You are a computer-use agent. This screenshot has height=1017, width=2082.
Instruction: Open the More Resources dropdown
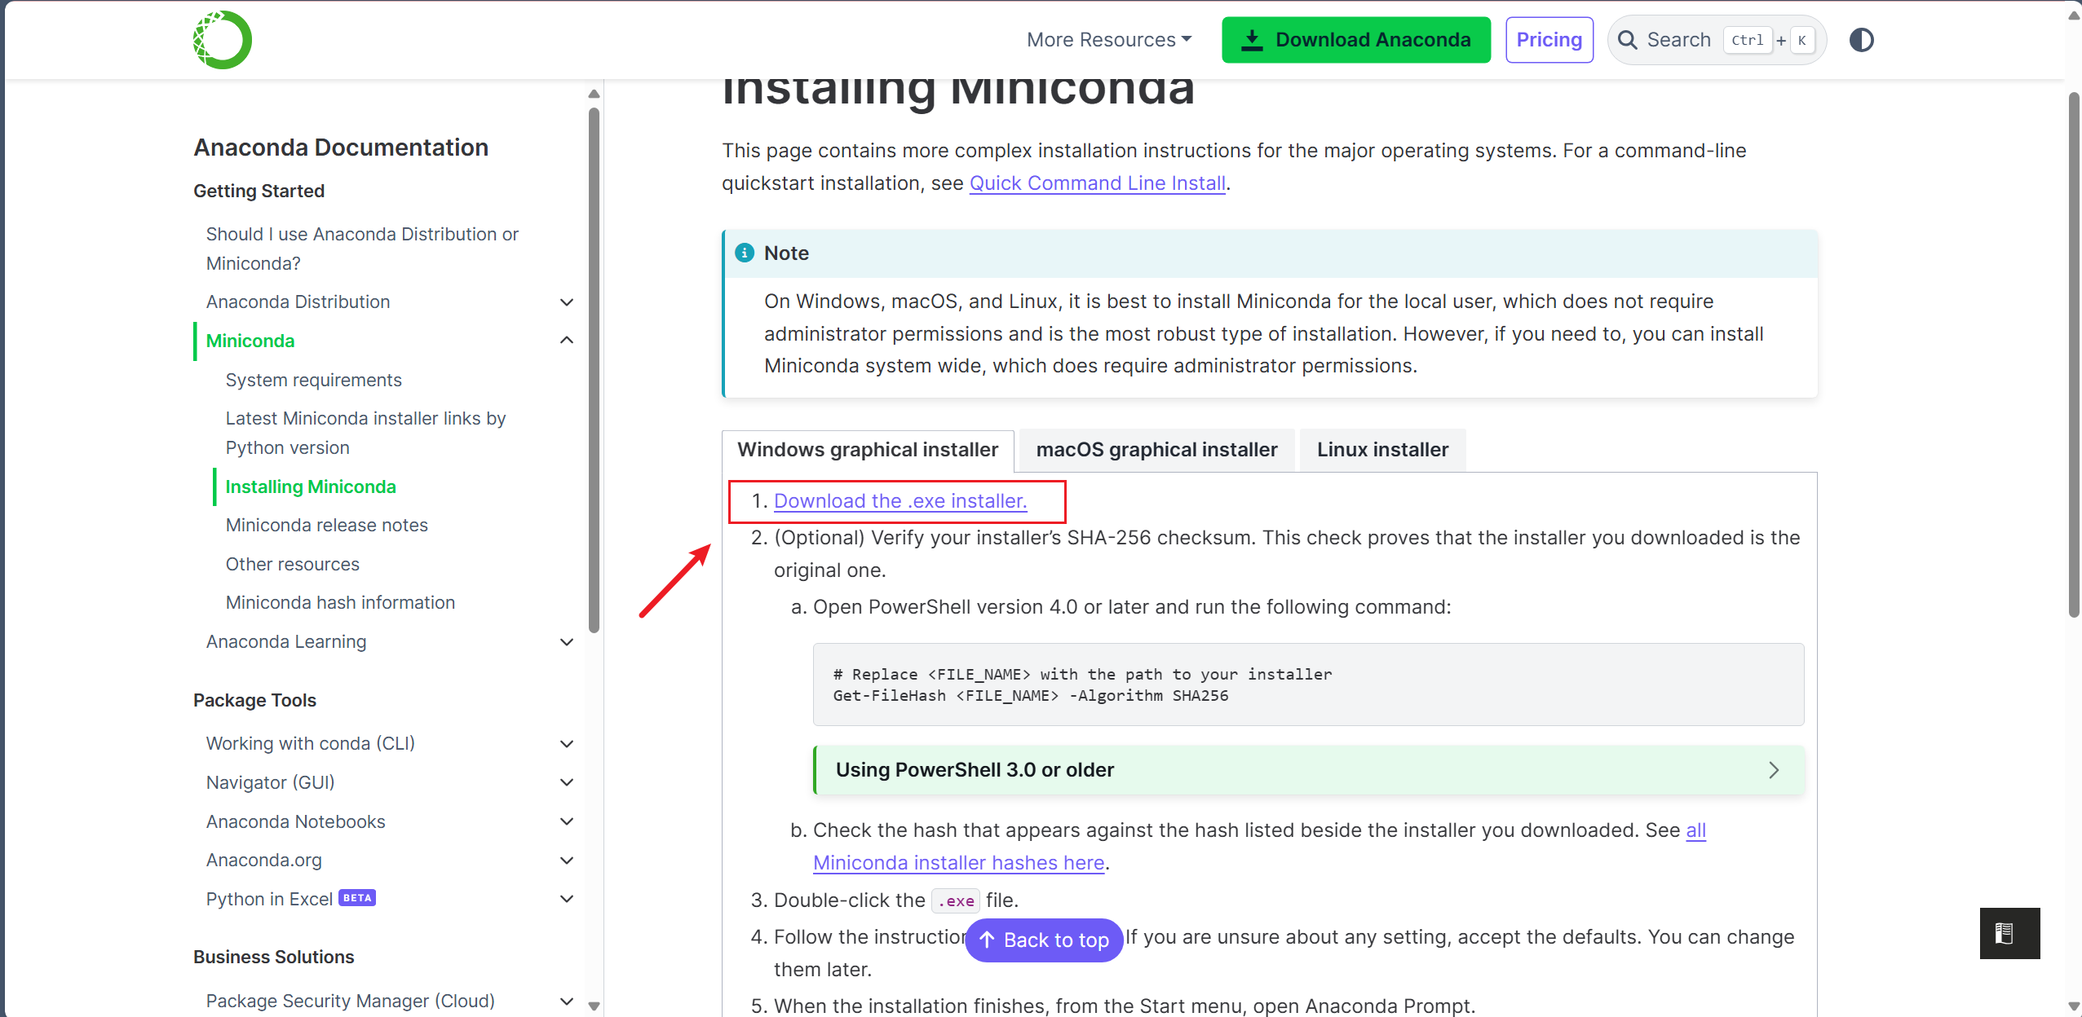[1109, 40]
